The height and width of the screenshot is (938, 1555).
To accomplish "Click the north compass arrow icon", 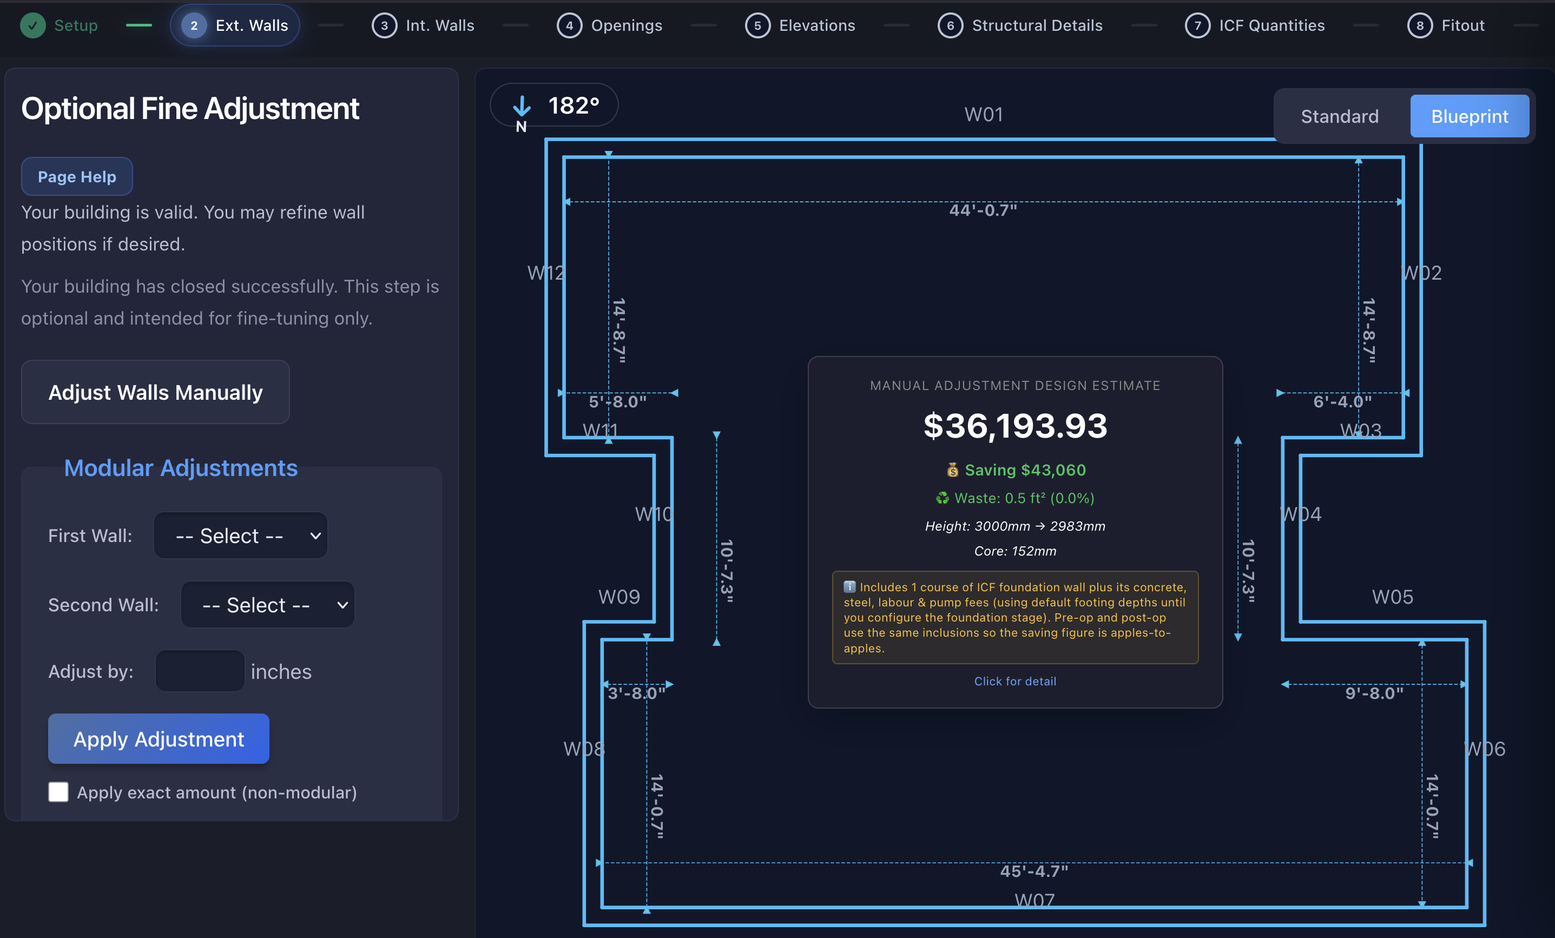I will (x=521, y=105).
